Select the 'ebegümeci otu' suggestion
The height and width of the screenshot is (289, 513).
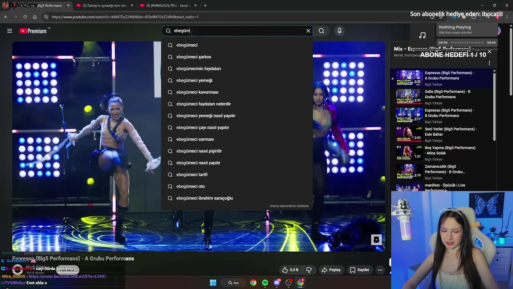point(237,186)
